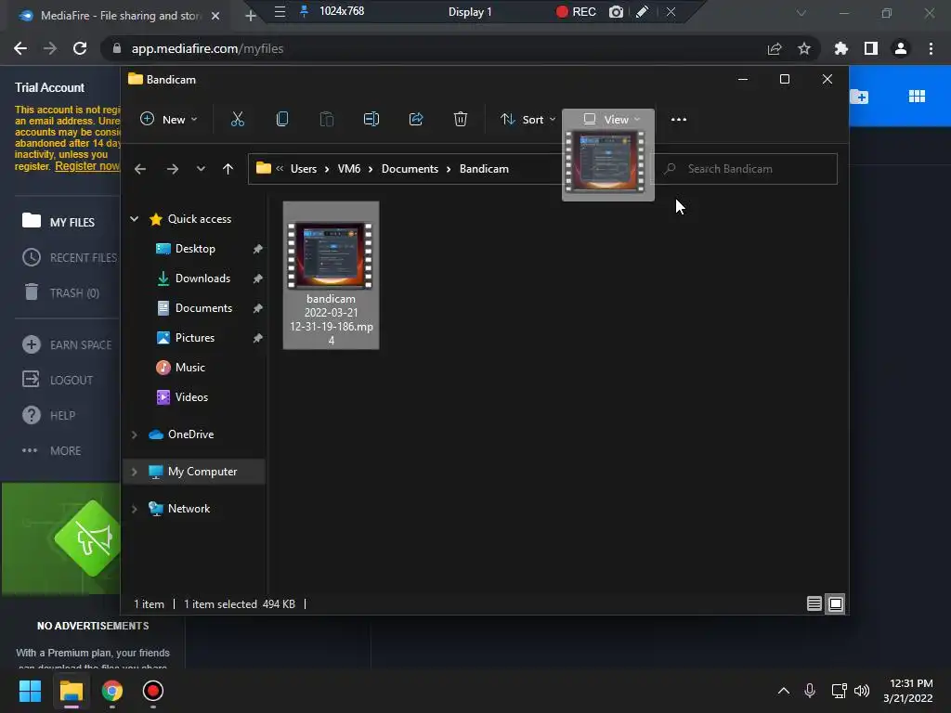Screen dimensions: 951x713
Task: Open Bandicam recording bar menu icon
Action: tap(280, 11)
